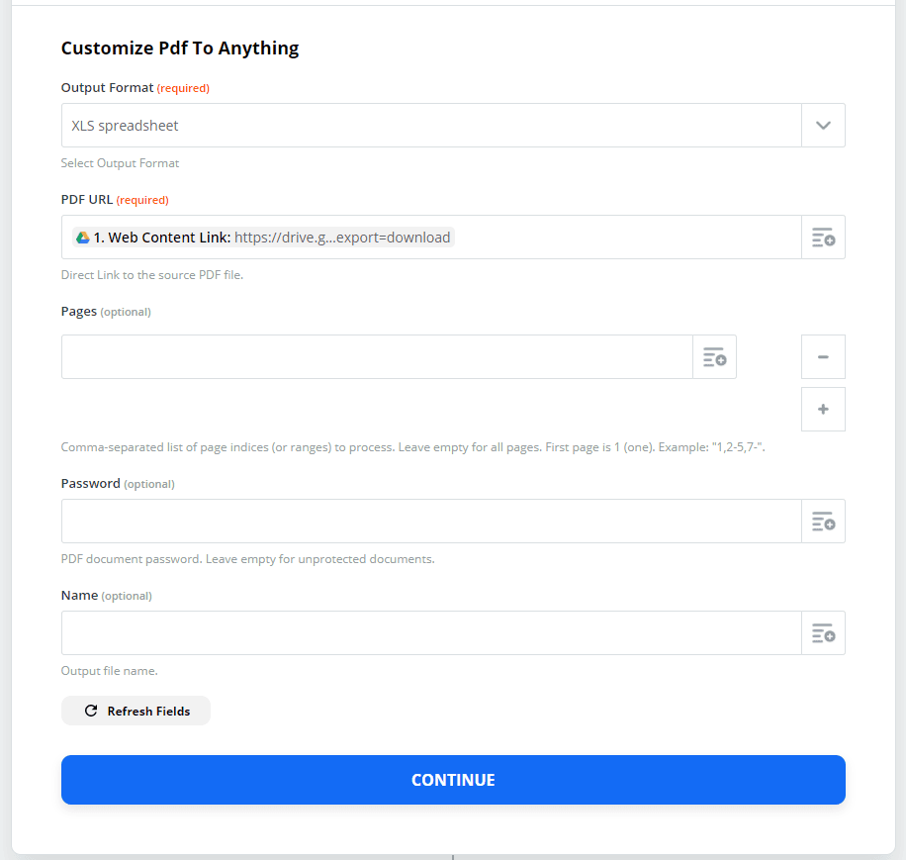Image resolution: width=906 pixels, height=860 pixels.
Task: Click the PDF URL input field
Action: pyautogui.click(x=593, y=237)
